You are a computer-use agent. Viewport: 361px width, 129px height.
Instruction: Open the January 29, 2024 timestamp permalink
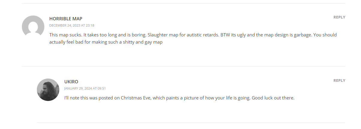coord(85,88)
